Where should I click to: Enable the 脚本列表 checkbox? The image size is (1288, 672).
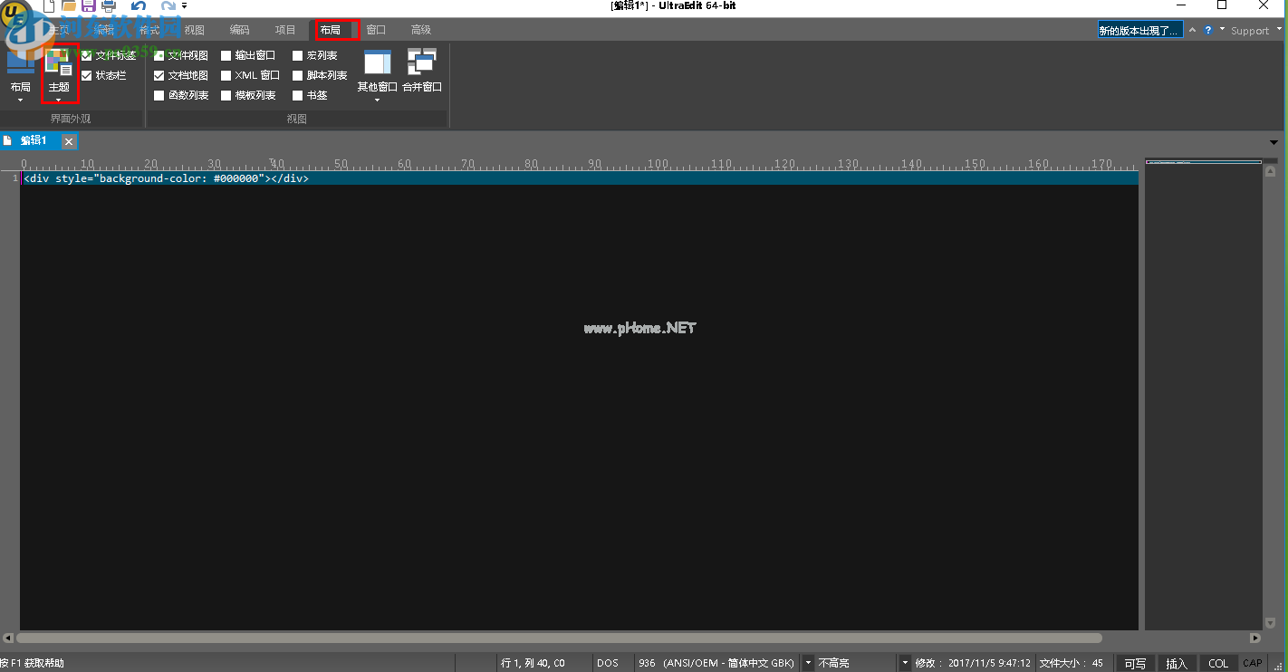[297, 75]
